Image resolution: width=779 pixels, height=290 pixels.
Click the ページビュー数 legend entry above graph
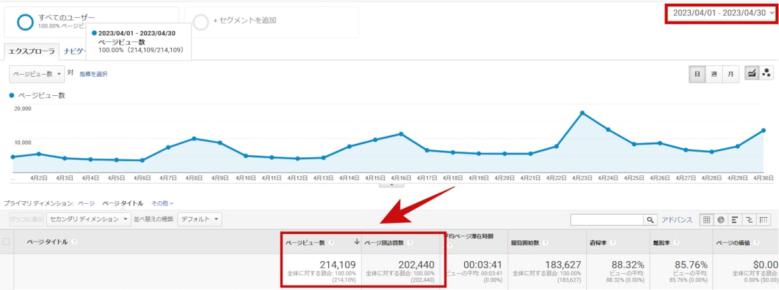tap(38, 95)
